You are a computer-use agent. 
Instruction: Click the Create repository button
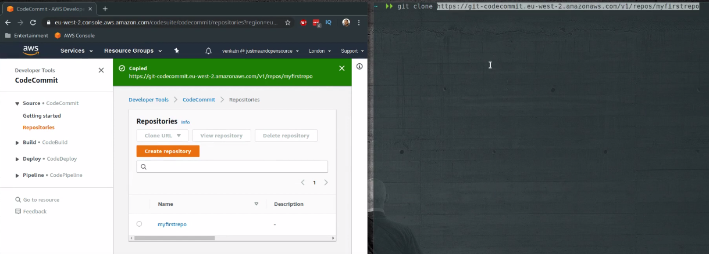(x=168, y=151)
